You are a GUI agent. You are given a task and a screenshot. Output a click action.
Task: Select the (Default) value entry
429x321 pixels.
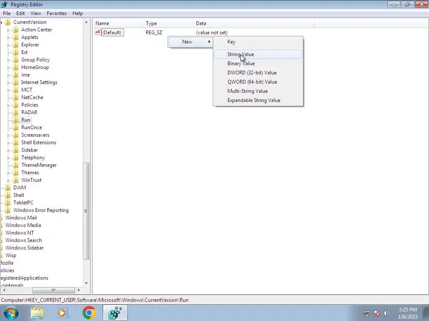[x=112, y=33]
